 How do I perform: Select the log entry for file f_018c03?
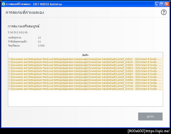(x=85, y=62)
